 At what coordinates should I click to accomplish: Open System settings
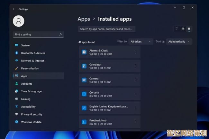point(38,45)
